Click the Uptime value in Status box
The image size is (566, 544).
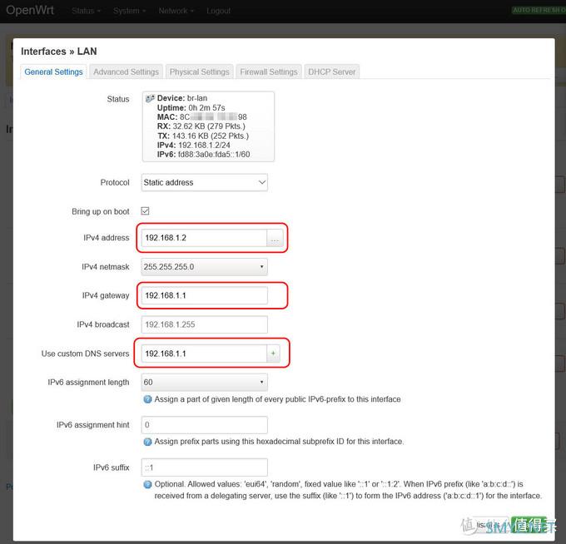206,108
